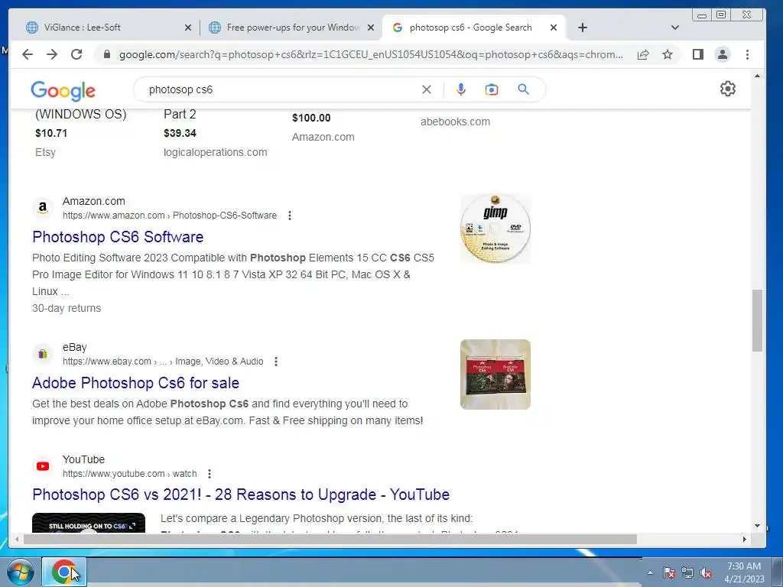Image resolution: width=783 pixels, height=587 pixels.
Task: Open Photoshop CS6 vs 2021 YouTube link
Action: tap(241, 495)
